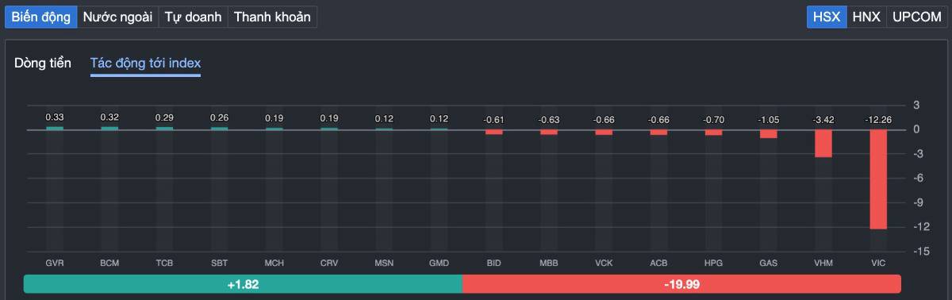
Task: Select the Tác động tới index sub-tab
Action: point(145,63)
